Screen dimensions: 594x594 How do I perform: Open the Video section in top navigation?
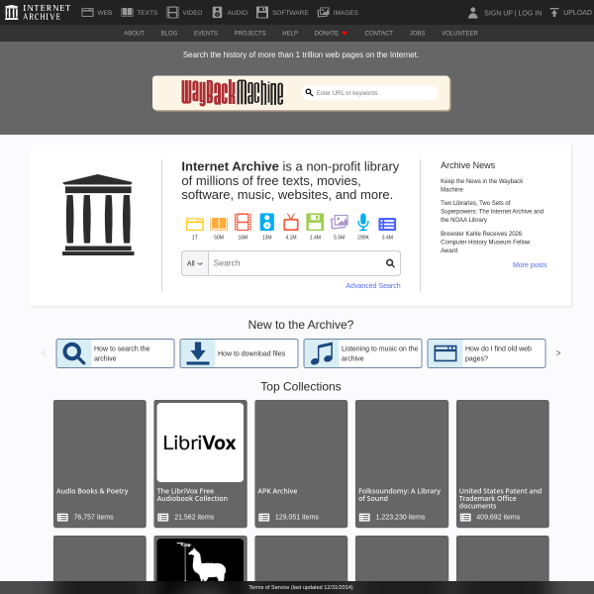pyautogui.click(x=184, y=13)
